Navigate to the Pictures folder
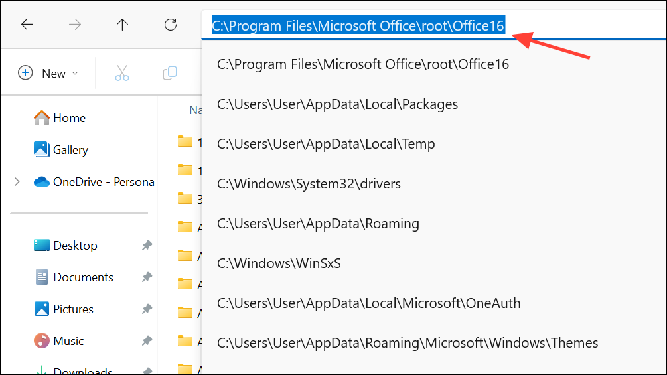The height and width of the screenshot is (375, 667). [73, 309]
